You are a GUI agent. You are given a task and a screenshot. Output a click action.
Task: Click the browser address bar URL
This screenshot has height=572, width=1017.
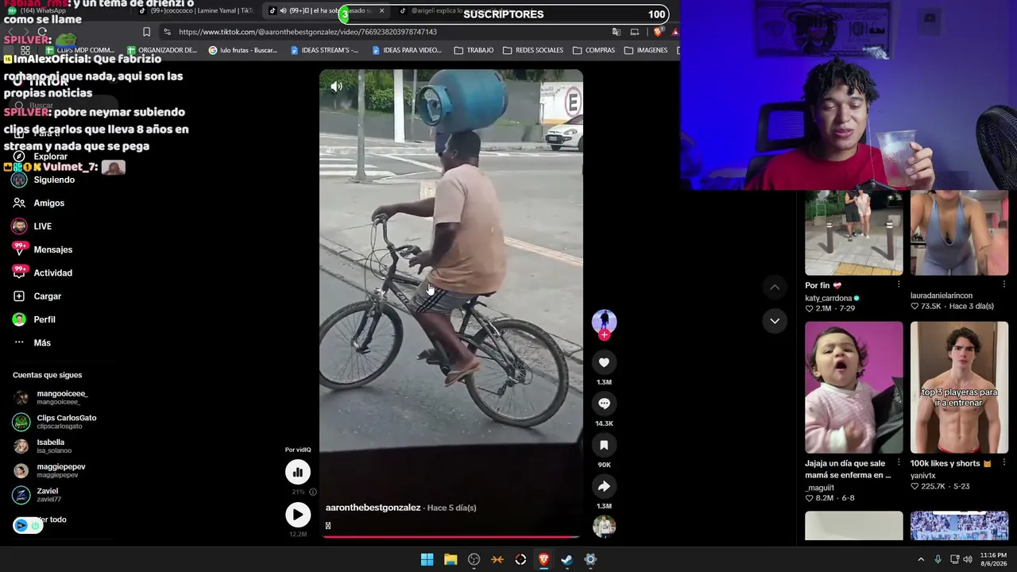(x=307, y=32)
